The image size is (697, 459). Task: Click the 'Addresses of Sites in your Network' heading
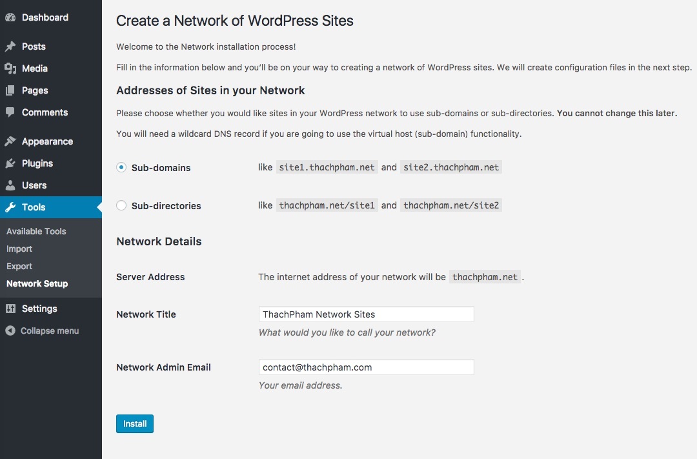210,91
